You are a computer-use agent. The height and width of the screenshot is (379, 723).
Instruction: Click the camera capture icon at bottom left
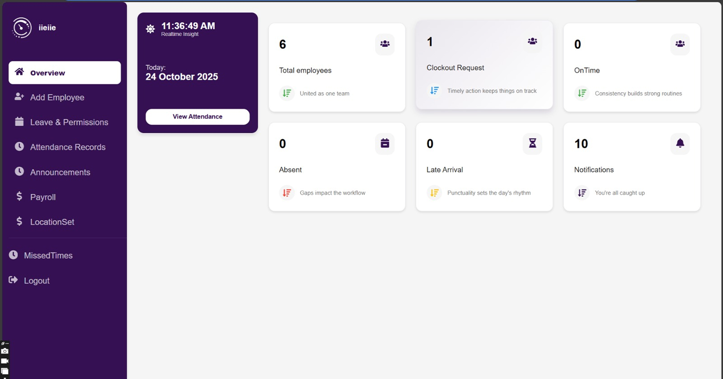point(5,351)
